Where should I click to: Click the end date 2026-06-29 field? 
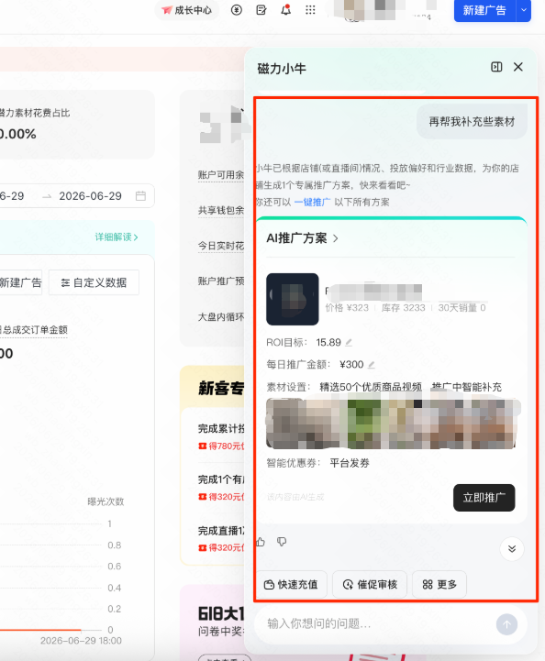tap(90, 196)
